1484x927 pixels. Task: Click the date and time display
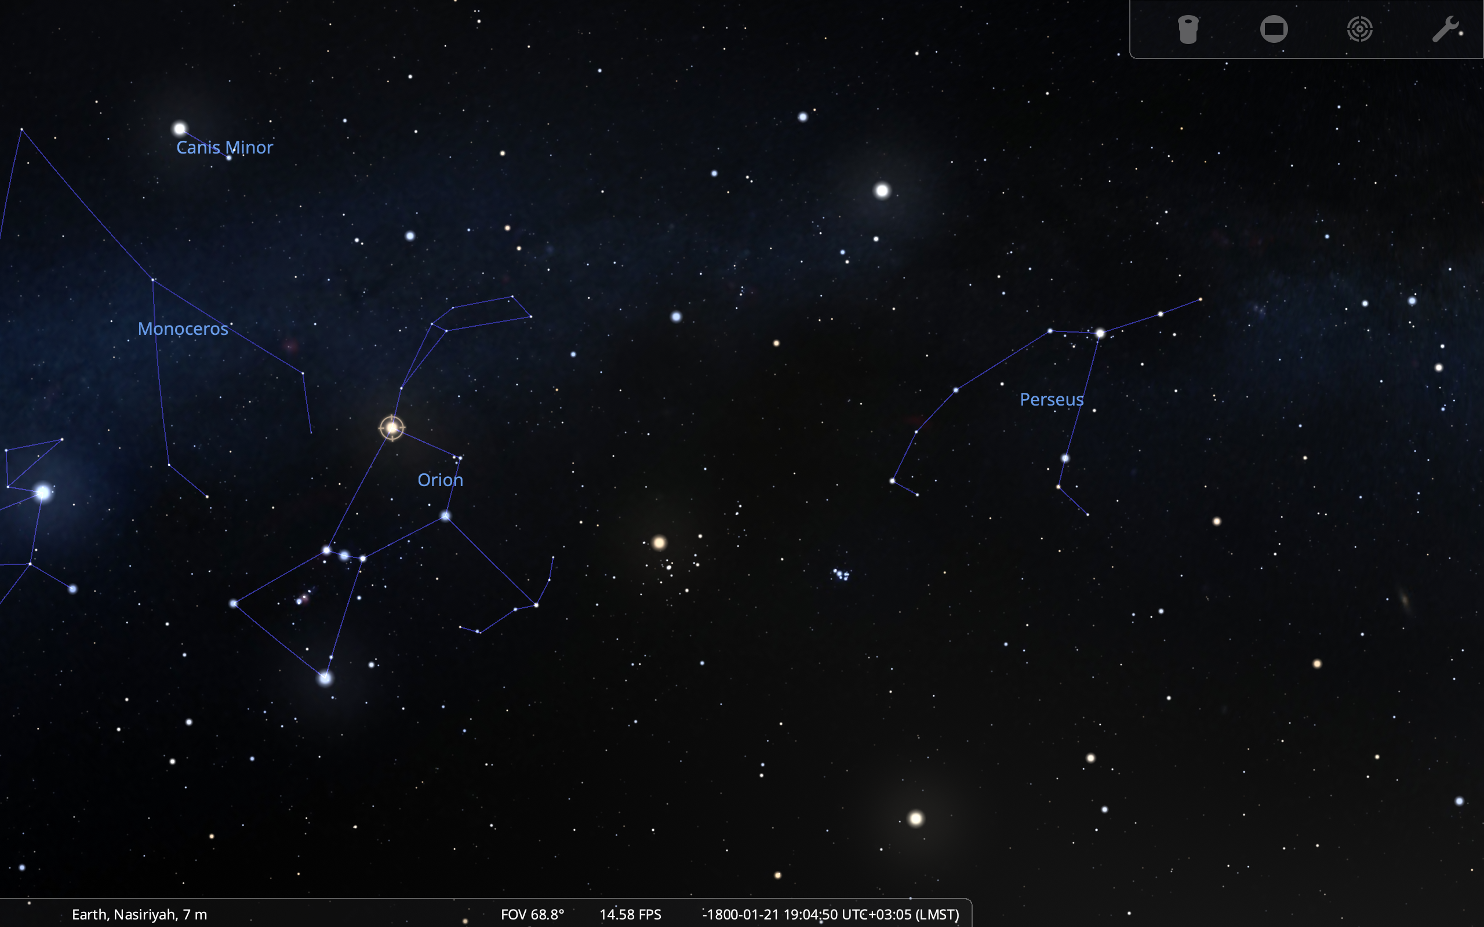point(831,914)
